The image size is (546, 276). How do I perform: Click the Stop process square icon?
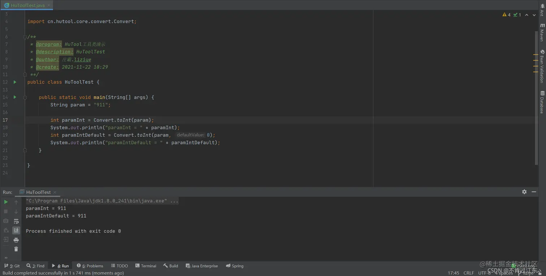point(6,211)
